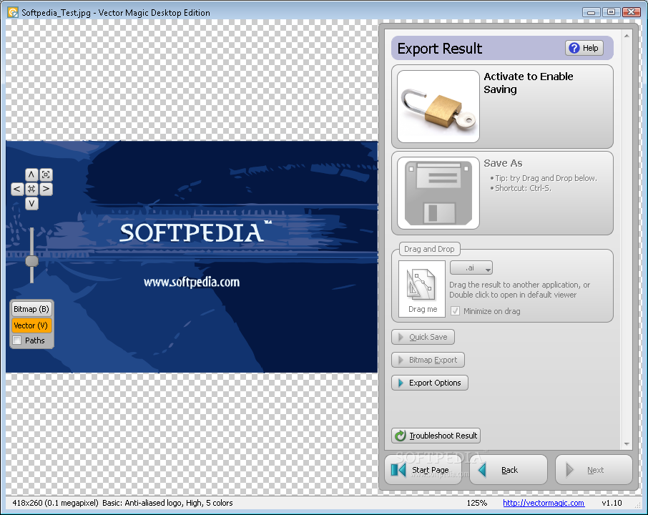Image resolution: width=648 pixels, height=515 pixels.
Task: Click the Troubleshoot Result button
Action: pos(436,436)
